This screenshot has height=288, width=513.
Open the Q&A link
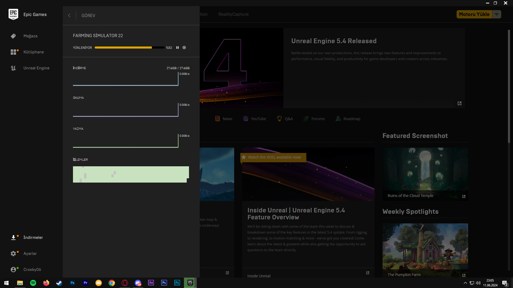285,119
